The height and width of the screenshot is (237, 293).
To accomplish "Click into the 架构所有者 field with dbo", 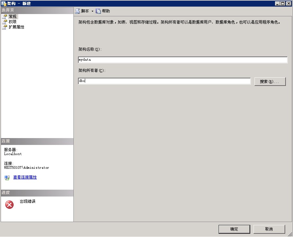I will 164,81.
